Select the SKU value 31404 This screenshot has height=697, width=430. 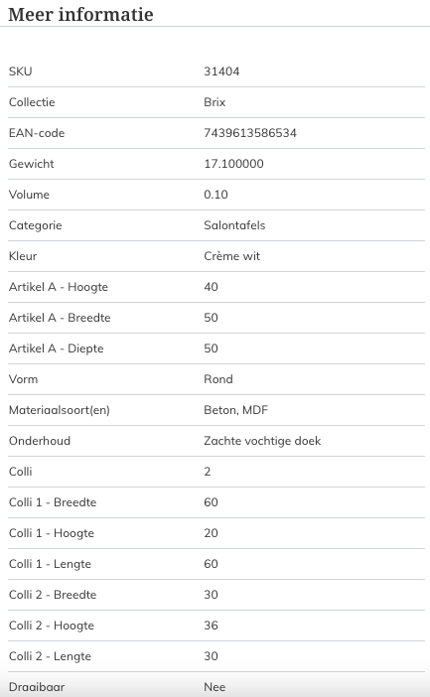[x=221, y=71]
